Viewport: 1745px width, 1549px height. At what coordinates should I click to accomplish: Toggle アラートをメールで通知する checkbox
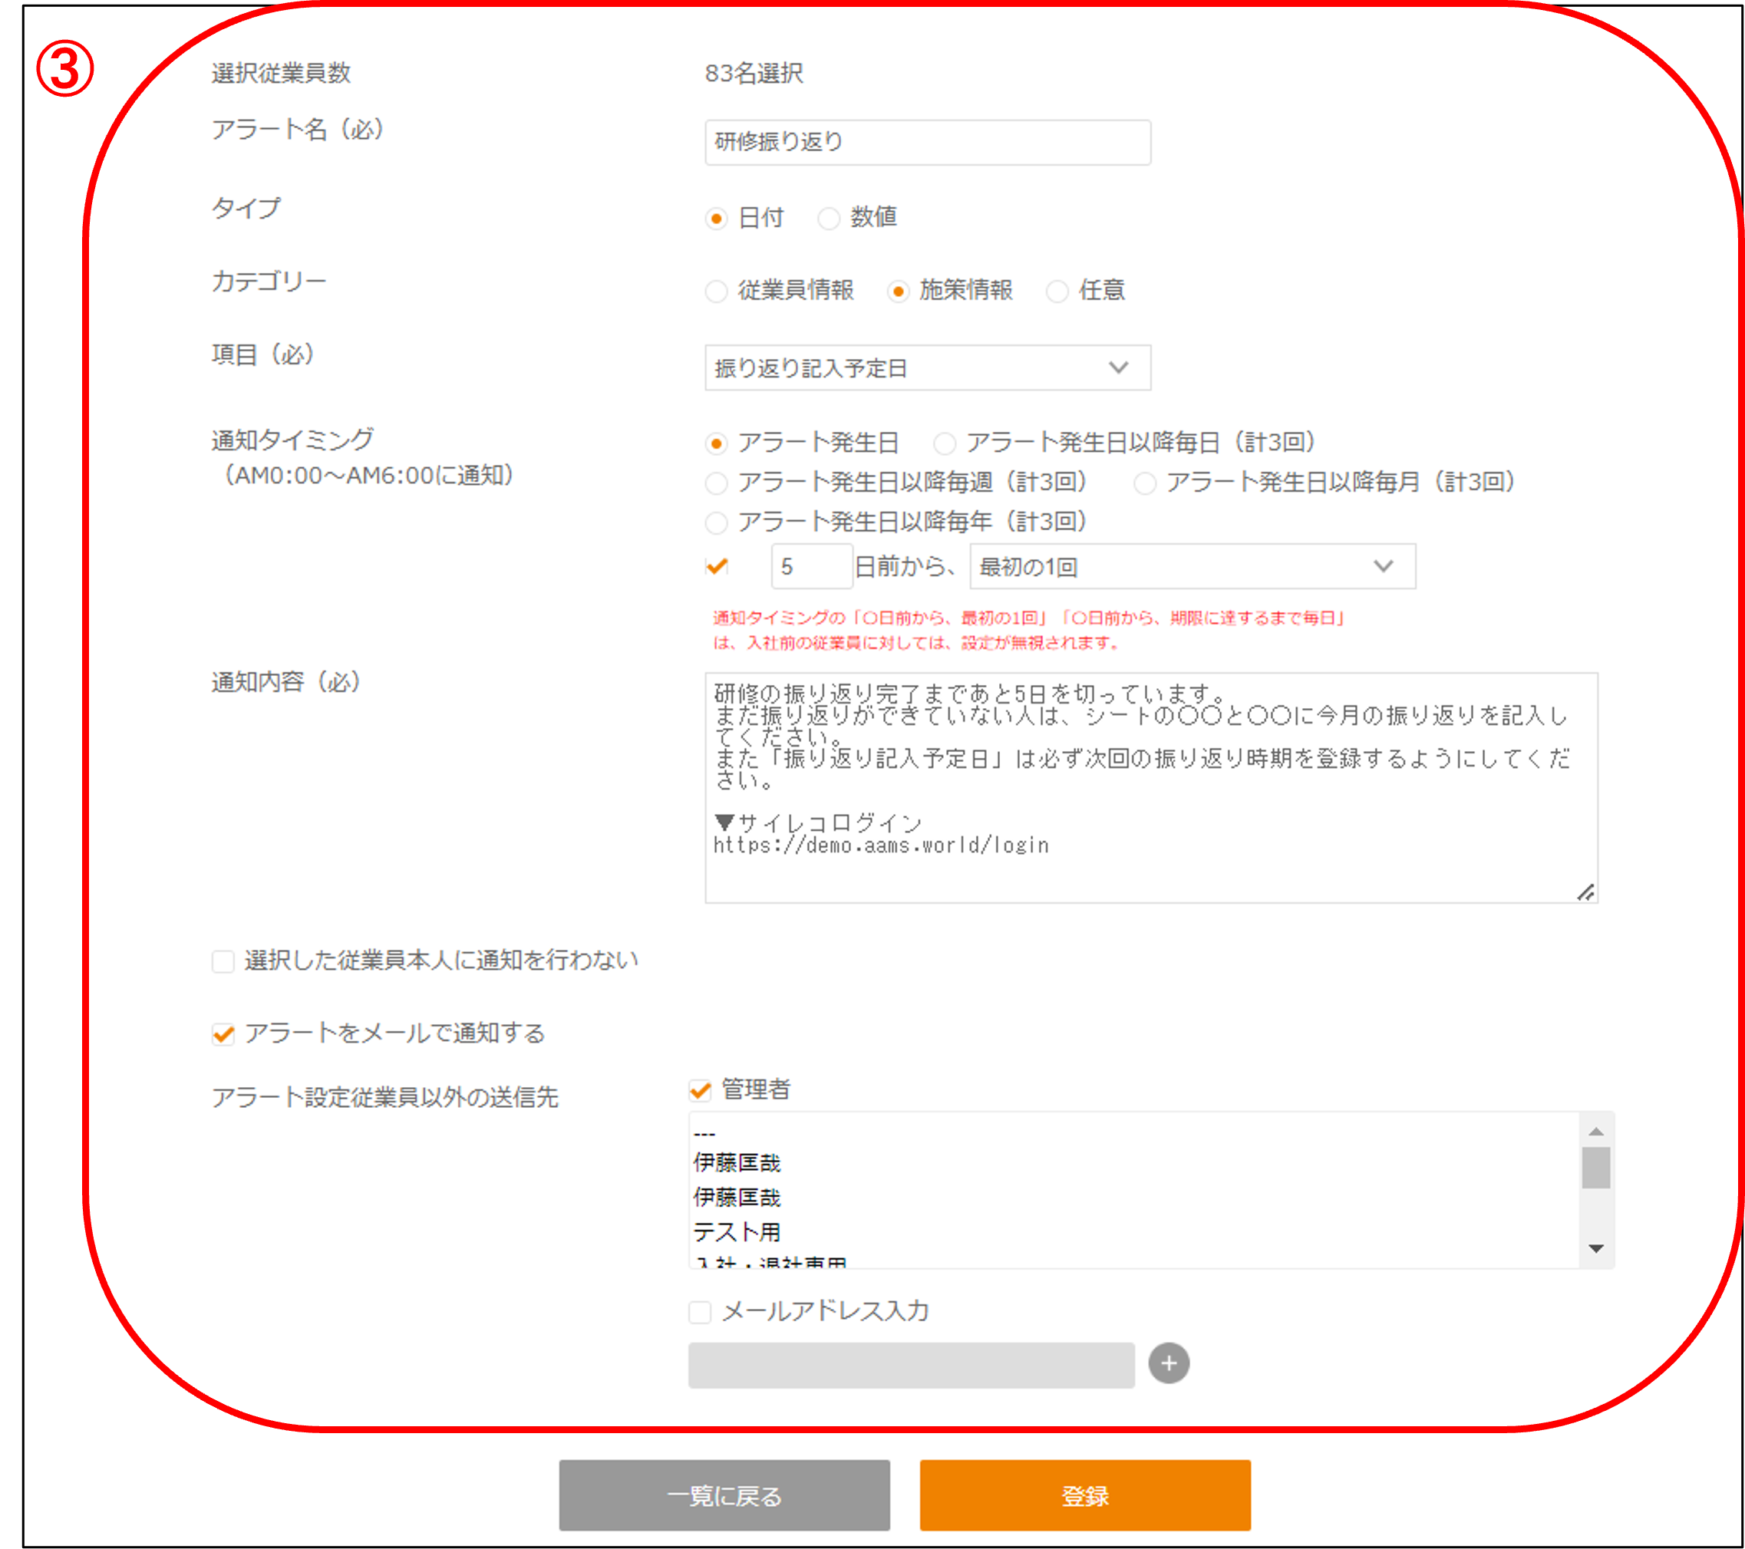(x=223, y=1034)
